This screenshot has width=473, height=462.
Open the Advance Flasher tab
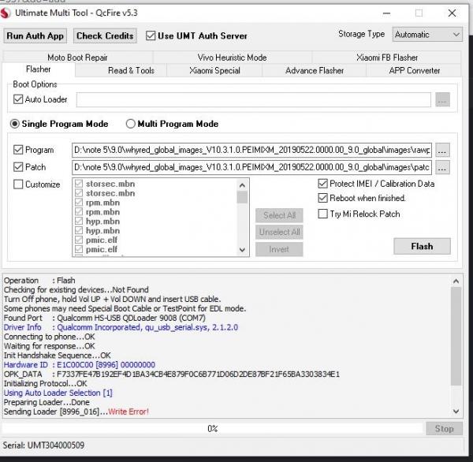coord(315,71)
